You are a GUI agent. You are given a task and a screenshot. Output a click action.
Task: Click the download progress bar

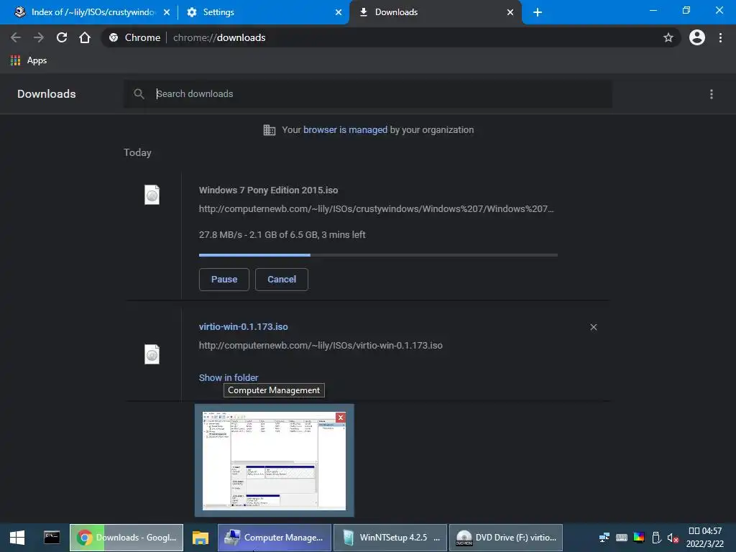pos(378,255)
